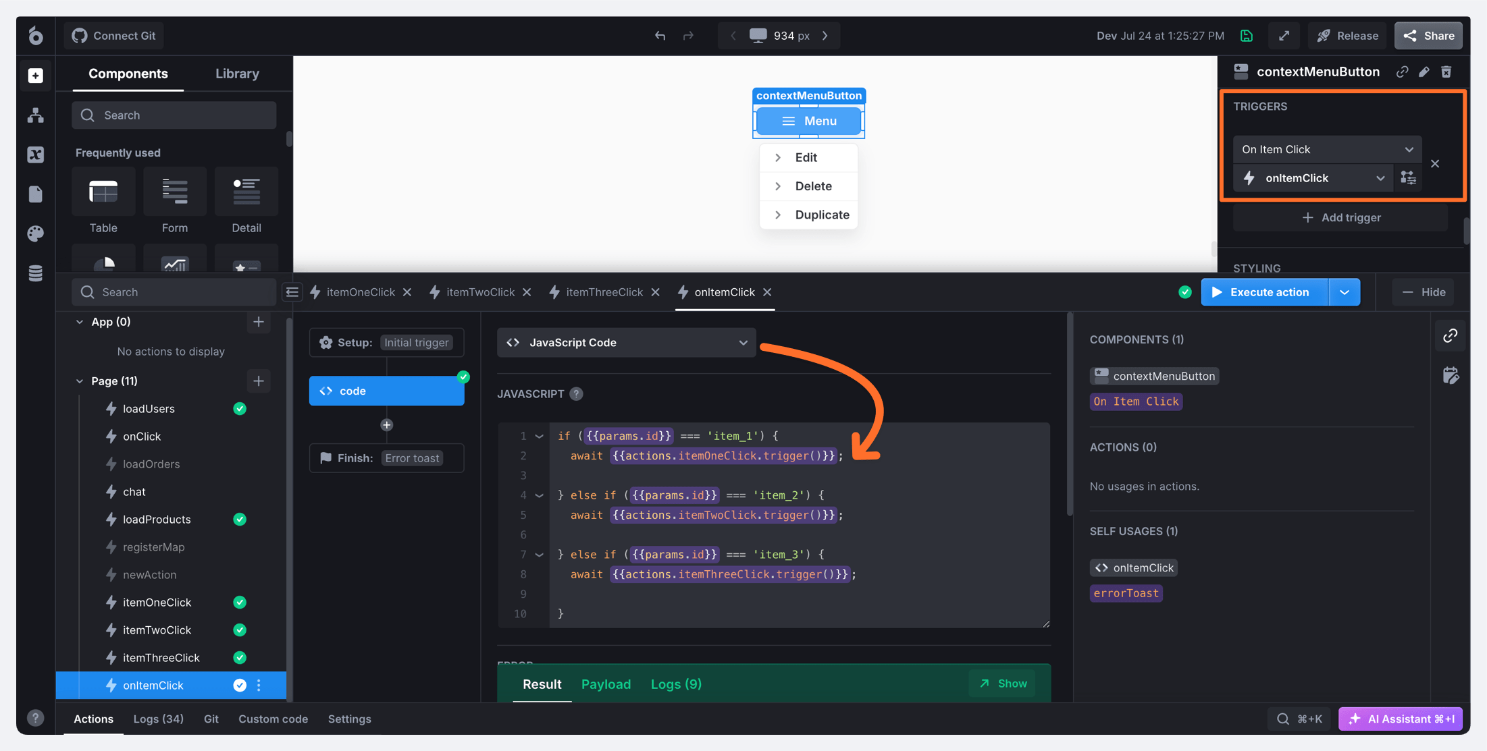The image size is (1487, 751).
Task: Click green status check on loadUsers
Action: [240, 409]
